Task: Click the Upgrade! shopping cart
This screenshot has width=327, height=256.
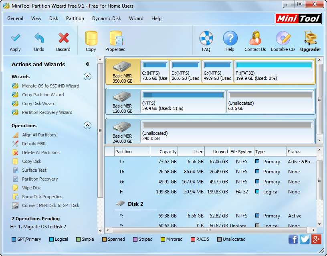Action: point(310,38)
